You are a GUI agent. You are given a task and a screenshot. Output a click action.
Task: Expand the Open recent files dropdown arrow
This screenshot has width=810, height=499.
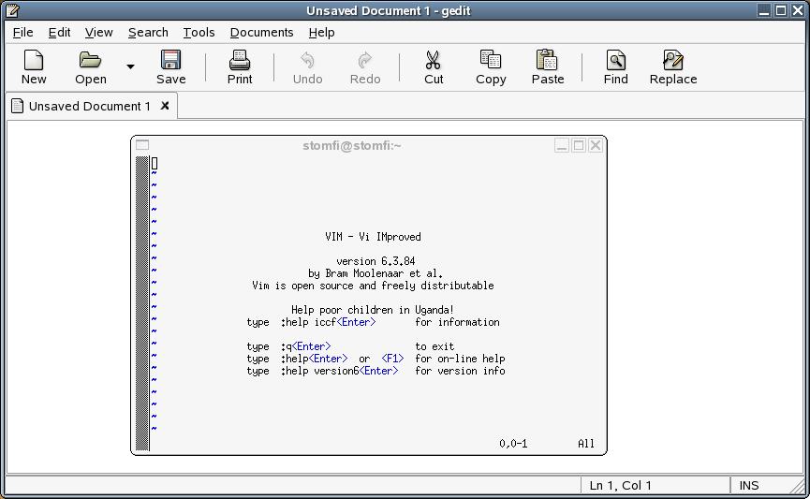[130, 66]
